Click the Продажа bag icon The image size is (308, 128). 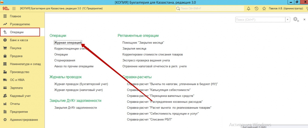click(x=5, y=56)
